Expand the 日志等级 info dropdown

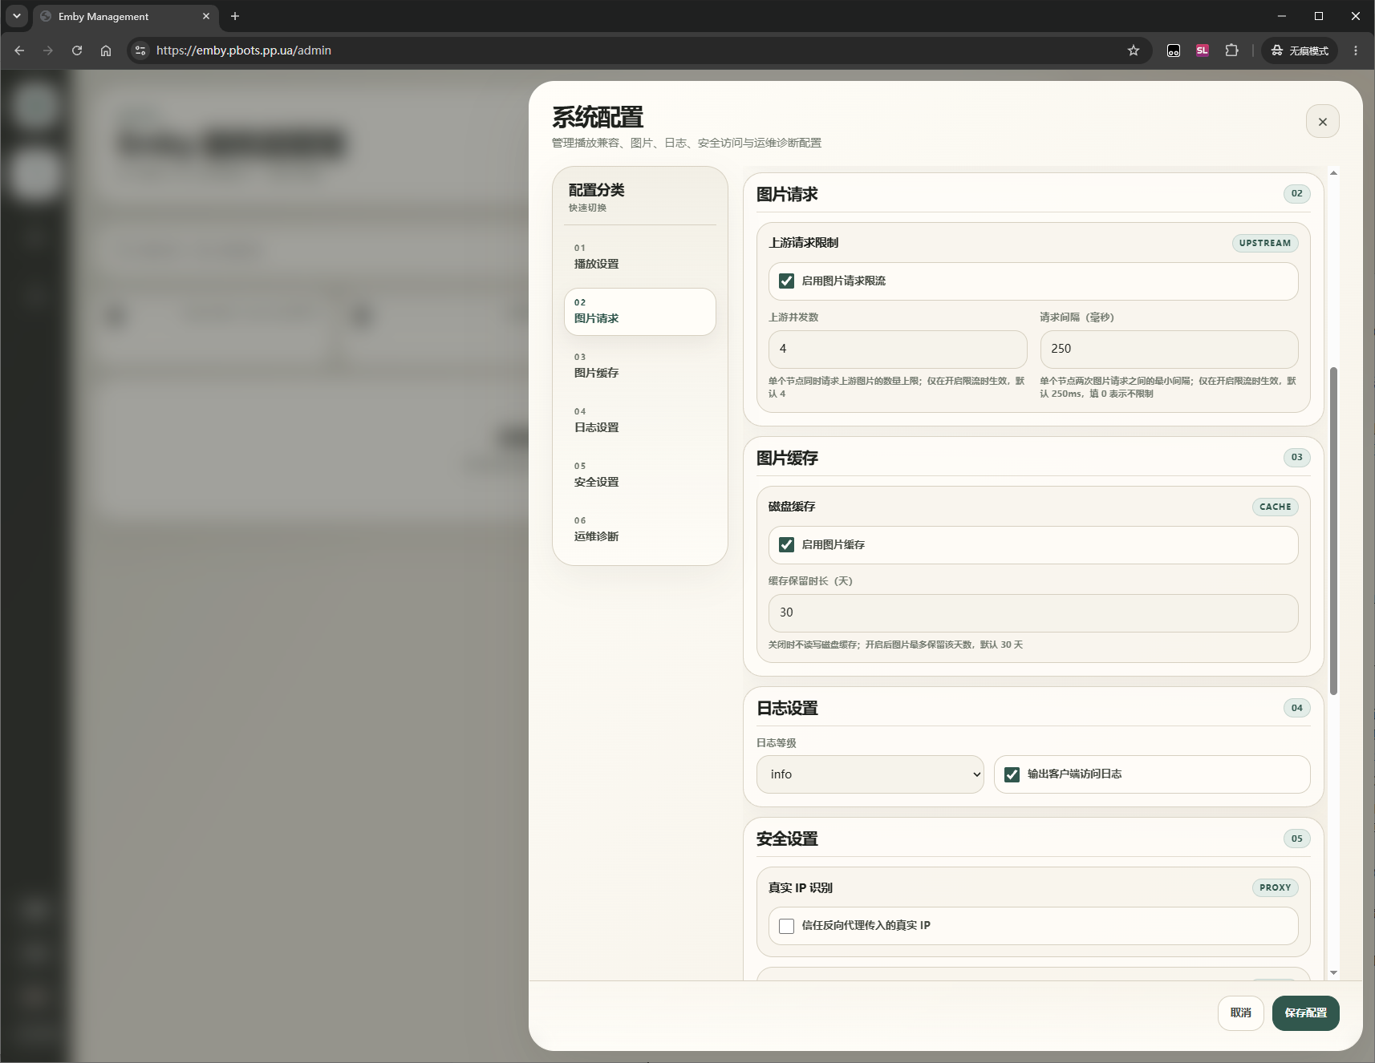(870, 774)
